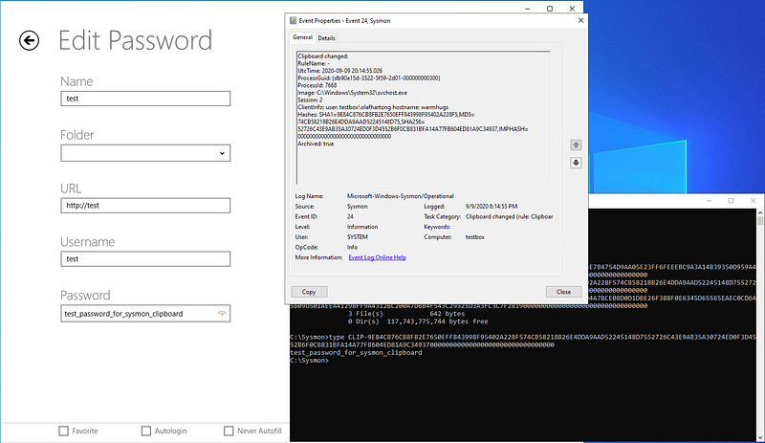Image resolution: width=765 pixels, height=443 pixels.
Task: Click the Logged date value 9/9/2020
Action: [492, 207]
